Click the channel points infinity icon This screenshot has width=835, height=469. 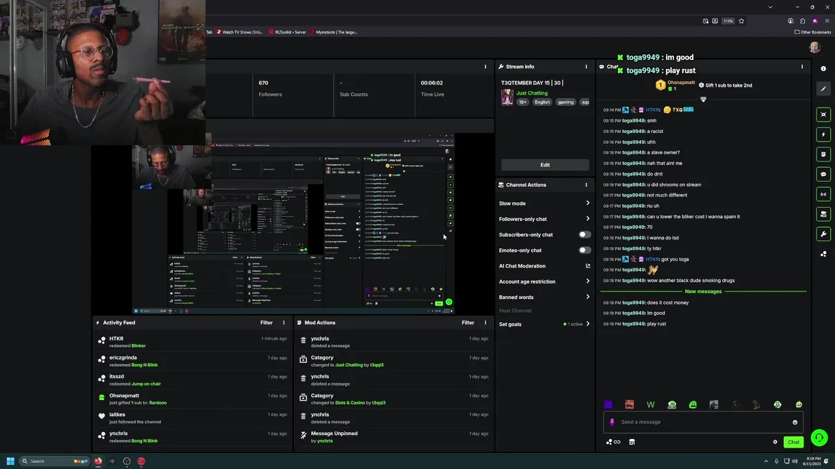click(x=613, y=442)
